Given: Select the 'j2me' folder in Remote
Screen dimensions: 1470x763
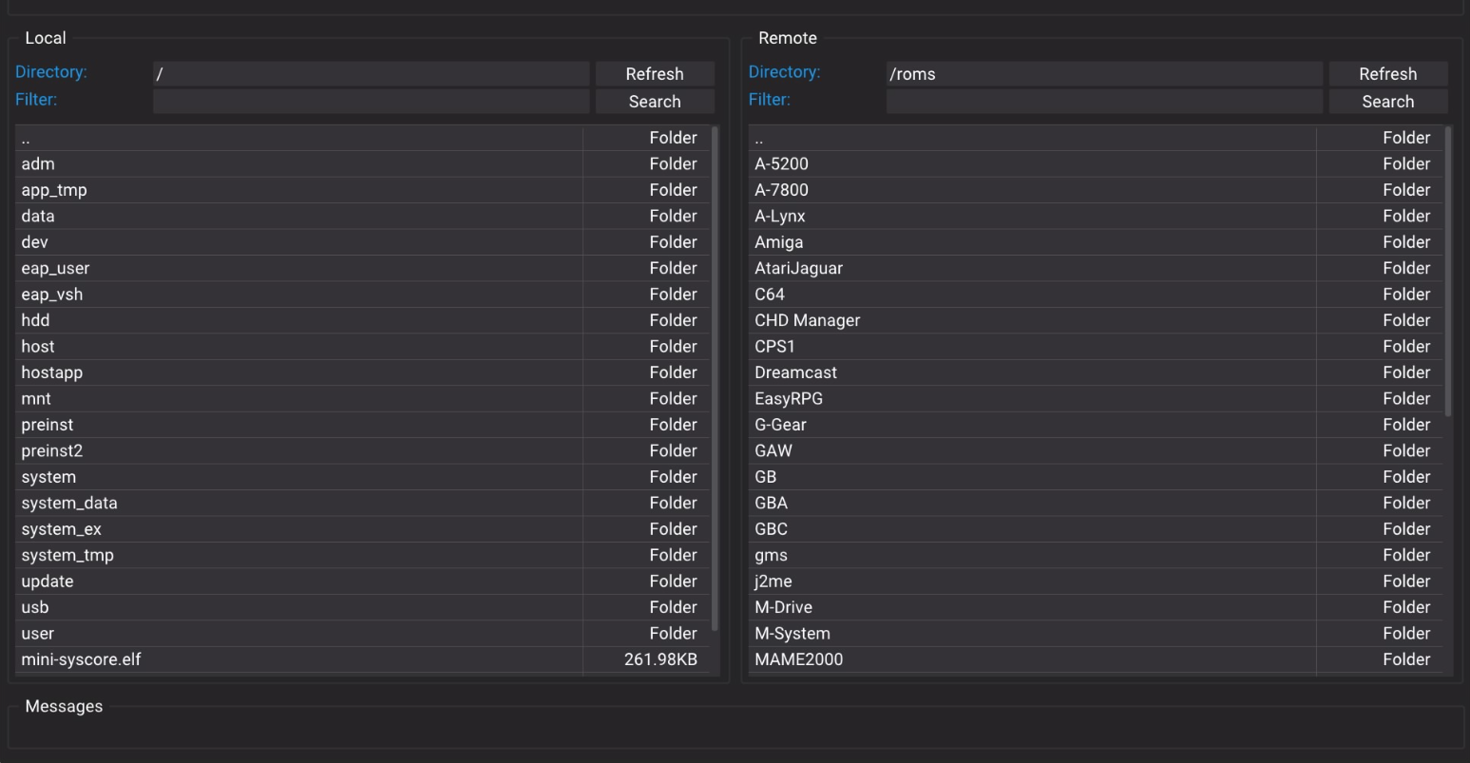Looking at the screenshot, I should [1097, 582].
